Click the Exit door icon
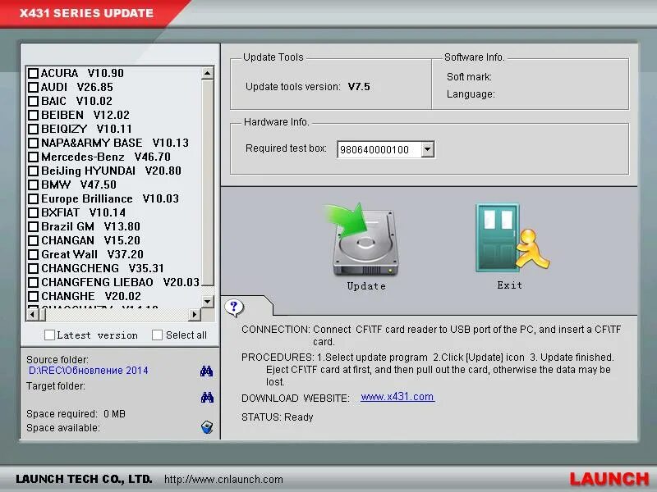Viewport: 657px width, 492px height. tap(512, 238)
